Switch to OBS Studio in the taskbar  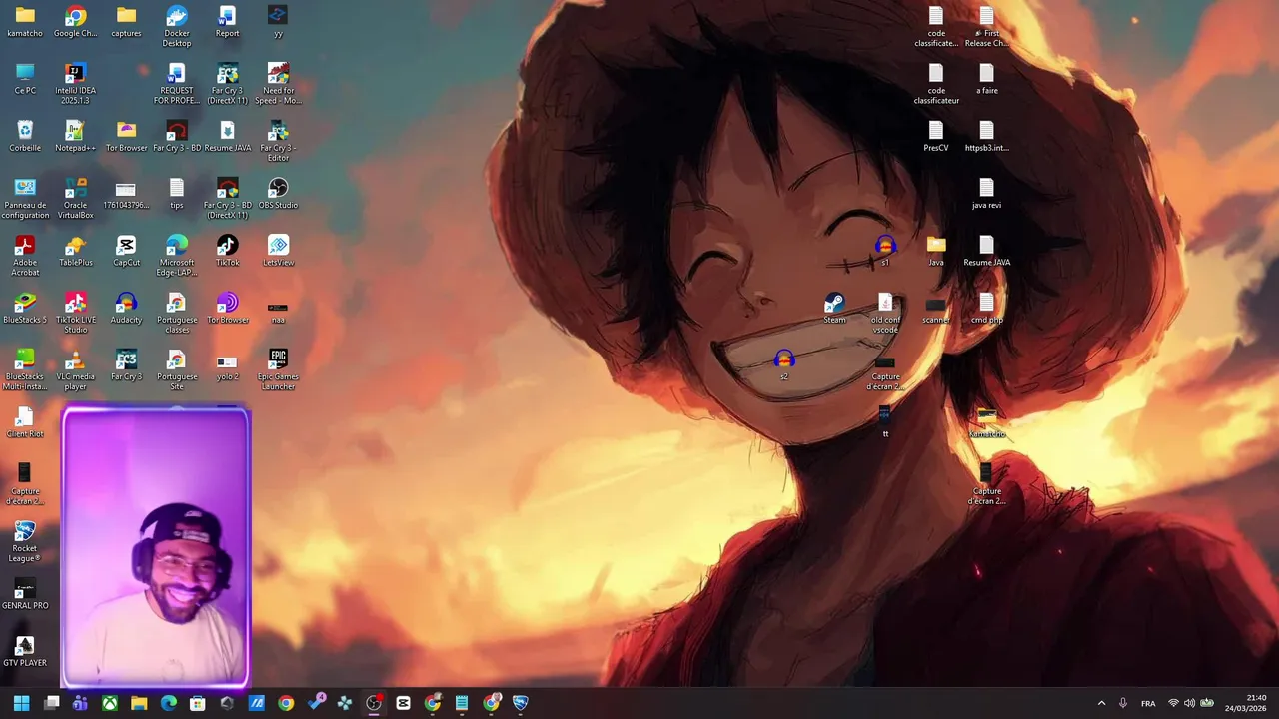(374, 703)
